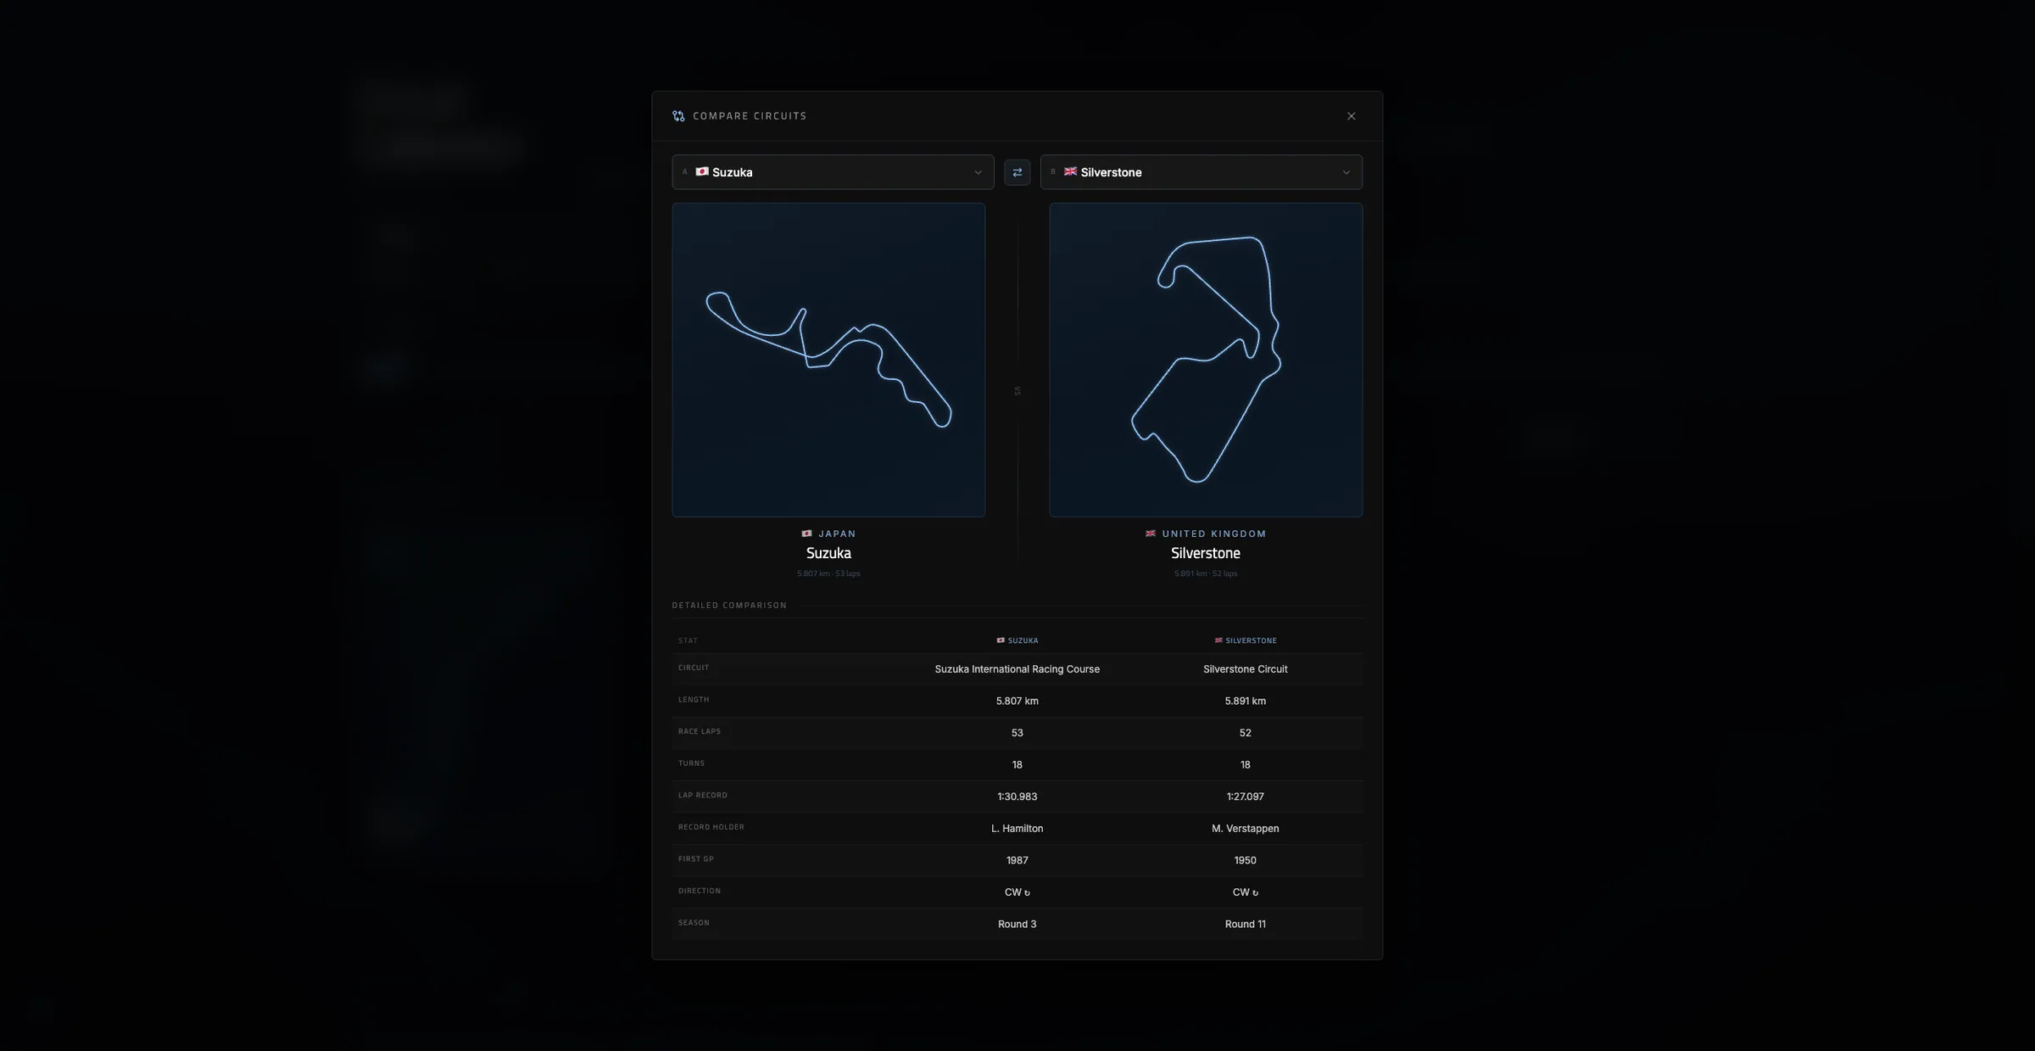Click the 'Round 3' season cell

[1017, 924]
